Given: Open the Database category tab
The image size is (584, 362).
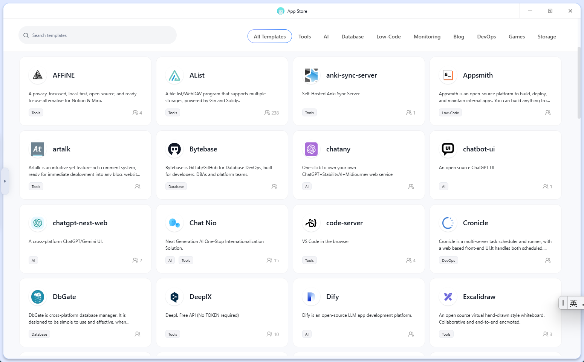Looking at the screenshot, I should coord(353,37).
